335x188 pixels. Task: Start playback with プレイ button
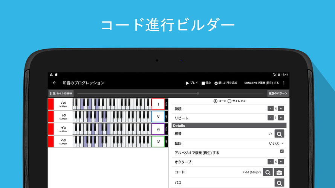[192, 83]
